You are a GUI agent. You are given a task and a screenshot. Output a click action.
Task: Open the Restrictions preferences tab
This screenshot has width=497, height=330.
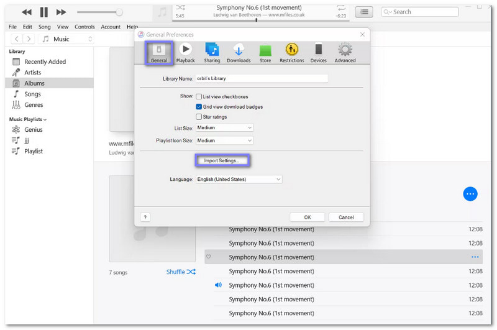click(x=291, y=53)
